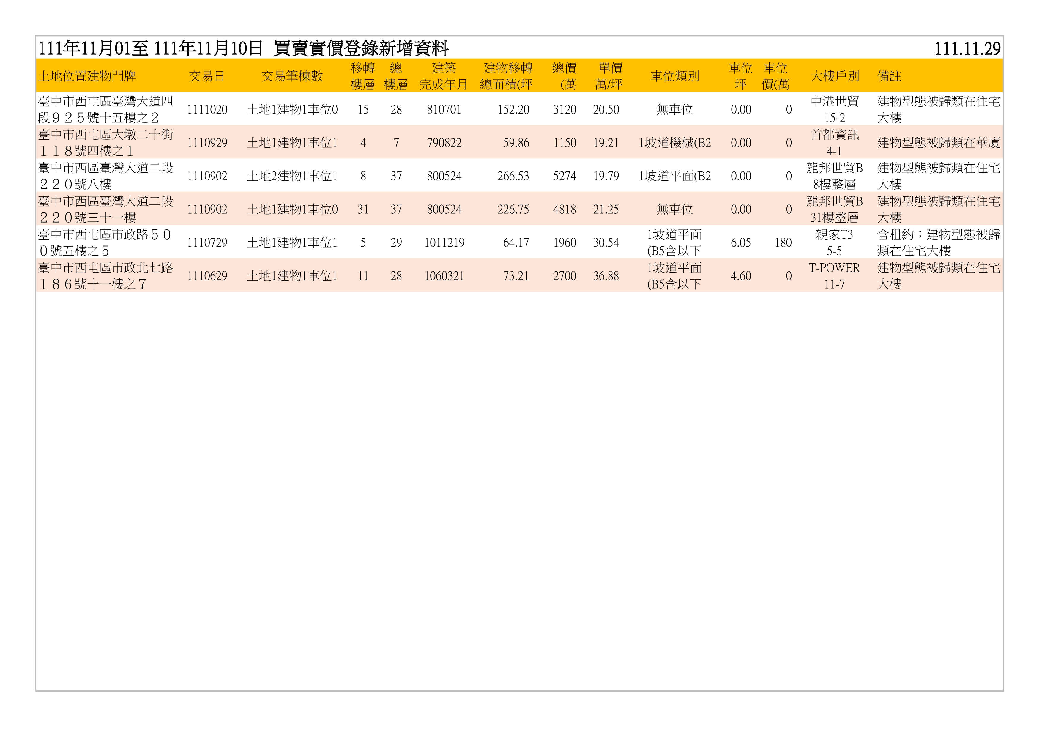Select the 交易筆棟數 column header

click(292, 76)
